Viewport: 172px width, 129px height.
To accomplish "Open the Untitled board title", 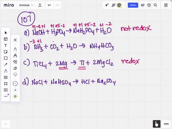I will click(24, 5).
